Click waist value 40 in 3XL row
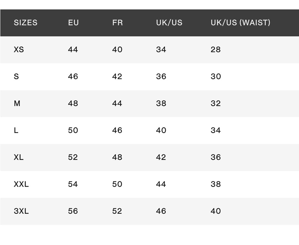This screenshot has height=245, width=299. 216,211
